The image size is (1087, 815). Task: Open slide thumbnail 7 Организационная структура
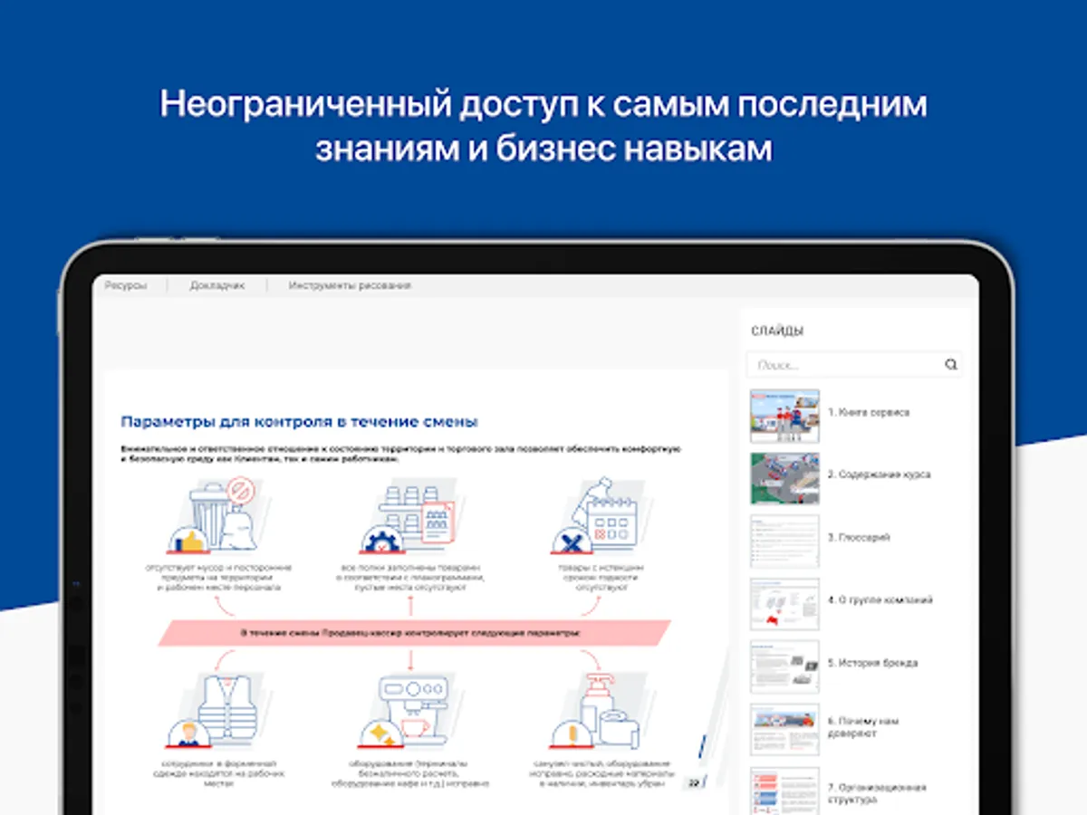(x=784, y=790)
